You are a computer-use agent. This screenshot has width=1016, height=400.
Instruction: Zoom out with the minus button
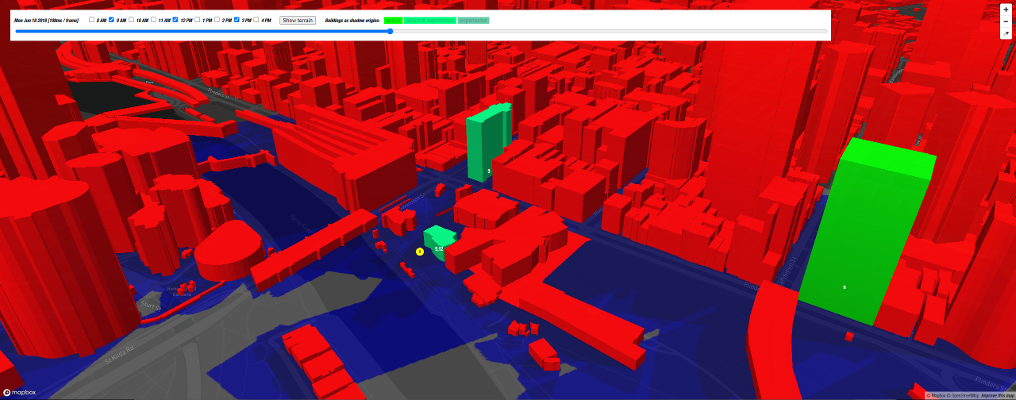click(1006, 21)
